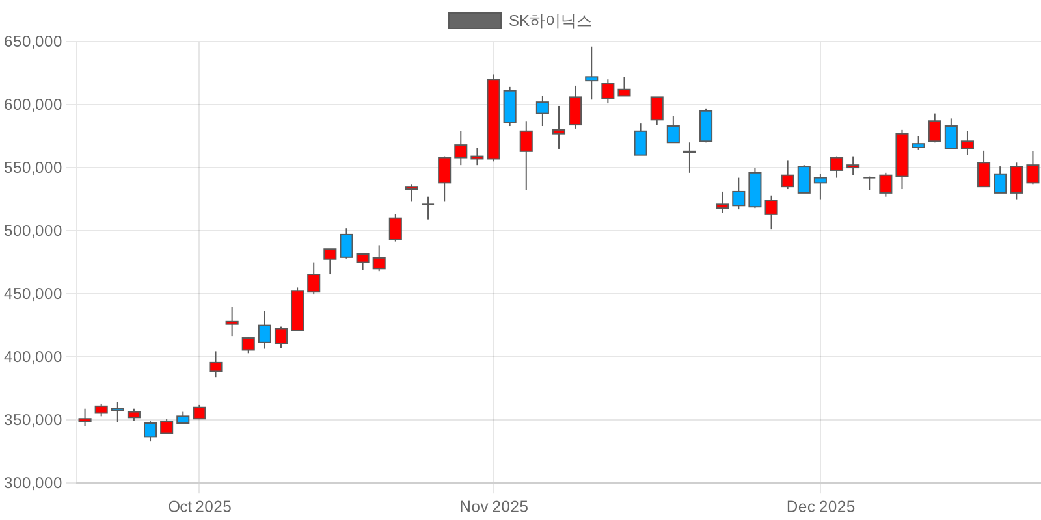The width and height of the screenshot is (1041, 520).
Task: Click the 350,000 y-axis label
Action: [x=33, y=420]
